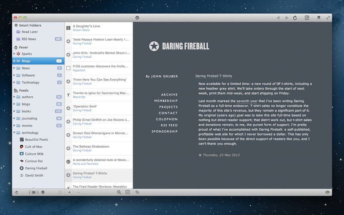The width and height of the screenshot is (344, 215).
Task: Open Daring Fireball feed in sidebar
Action: (x=38, y=168)
